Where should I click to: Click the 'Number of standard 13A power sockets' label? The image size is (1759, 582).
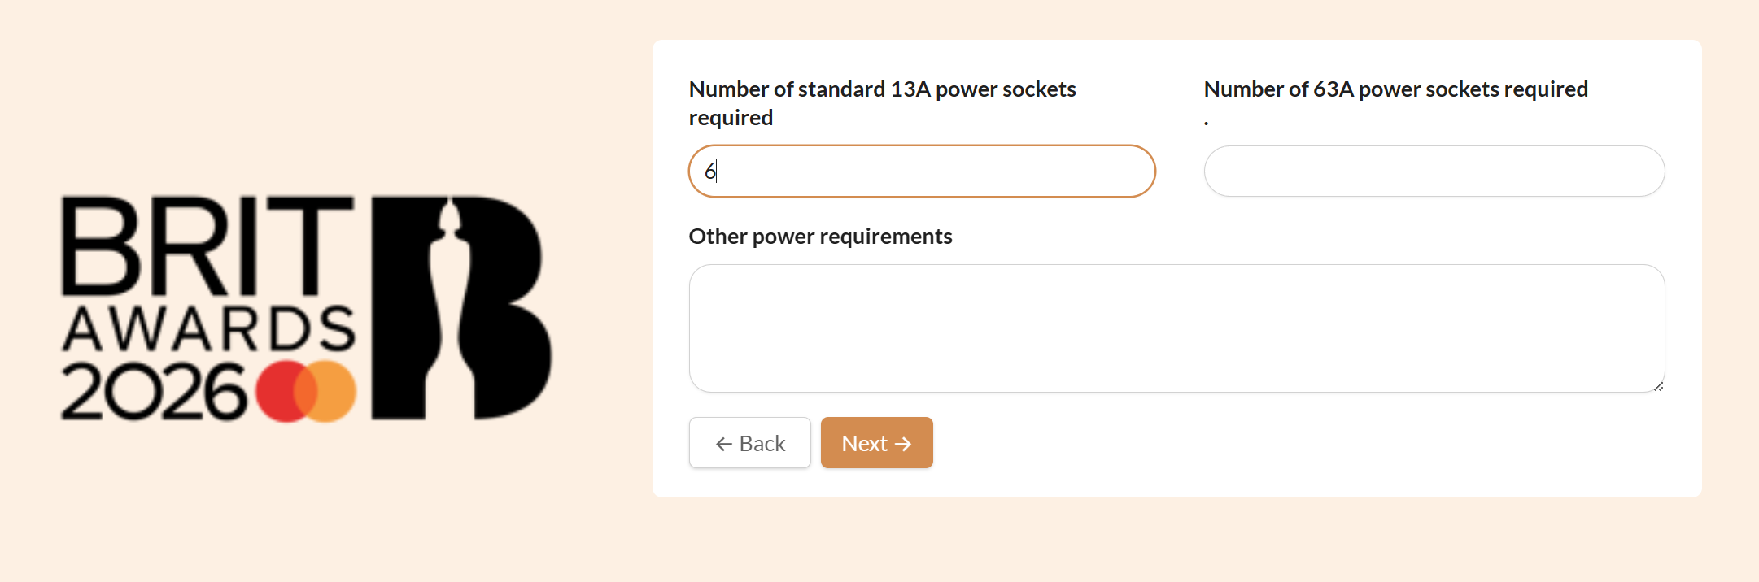[883, 102]
